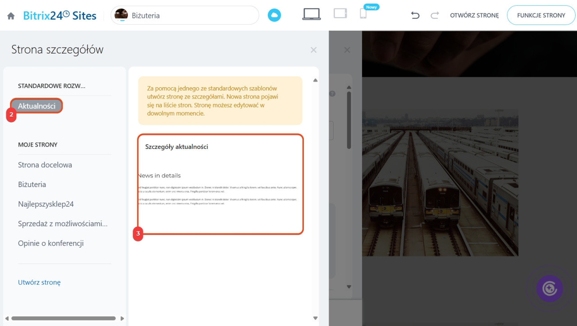
Task: Click the sidebar horizontal scrollbar thumb
Action: [64, 318]
